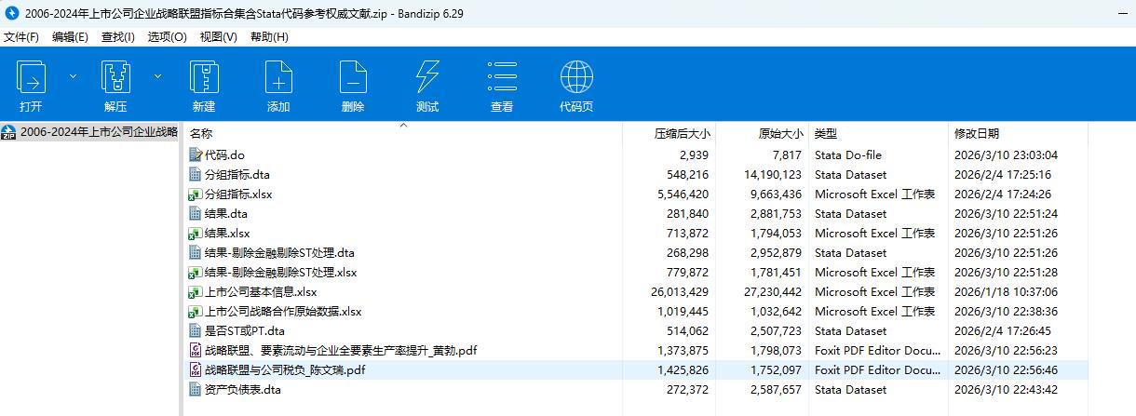This screenshot has width=1136, height=416.
Task: Sort by the 压缩后大小 column header
Action: click(682, 134)
